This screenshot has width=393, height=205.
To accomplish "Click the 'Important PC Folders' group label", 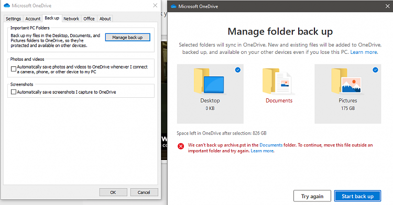I will tap(30, 28).
